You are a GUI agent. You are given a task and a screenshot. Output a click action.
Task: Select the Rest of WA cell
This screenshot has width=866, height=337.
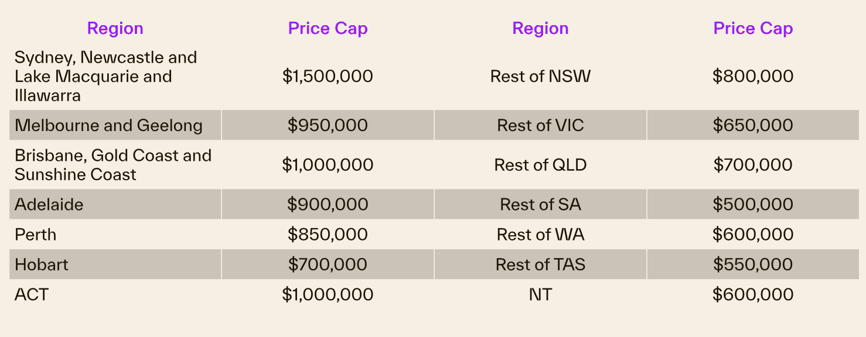(x=540, y=235)
